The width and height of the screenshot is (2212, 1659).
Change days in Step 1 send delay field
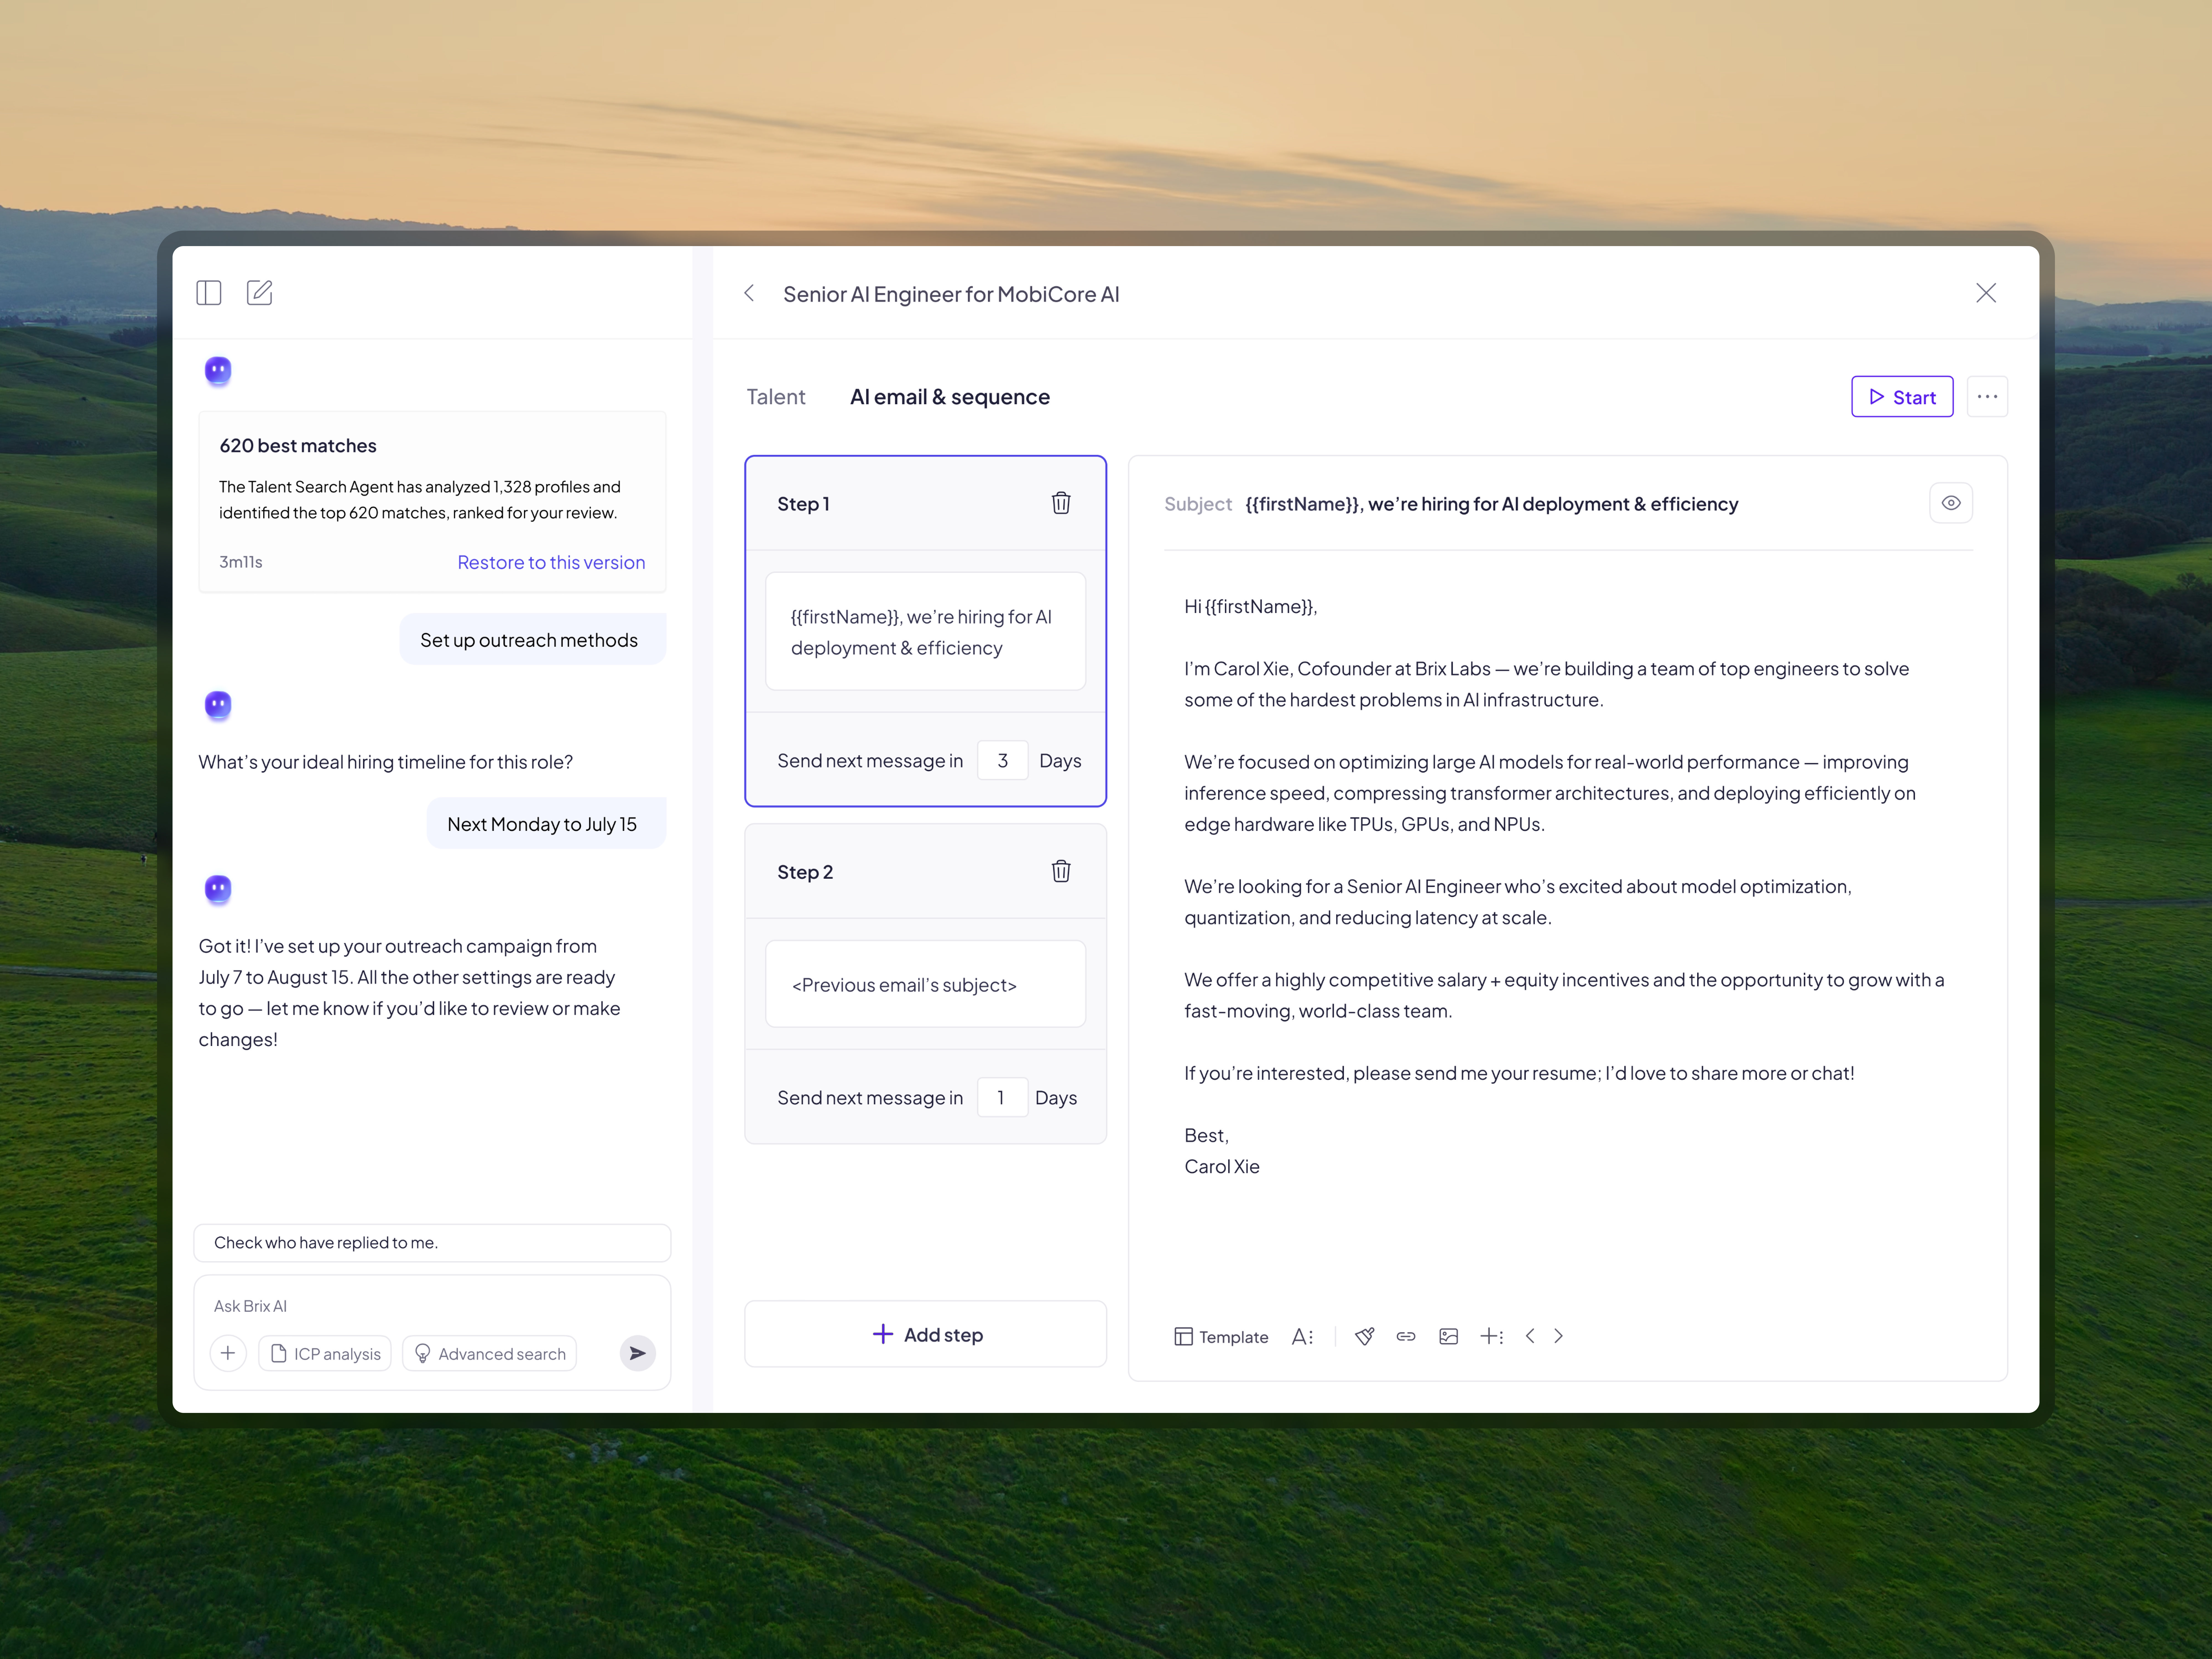pyautogui.click(x=1002, y=760)
